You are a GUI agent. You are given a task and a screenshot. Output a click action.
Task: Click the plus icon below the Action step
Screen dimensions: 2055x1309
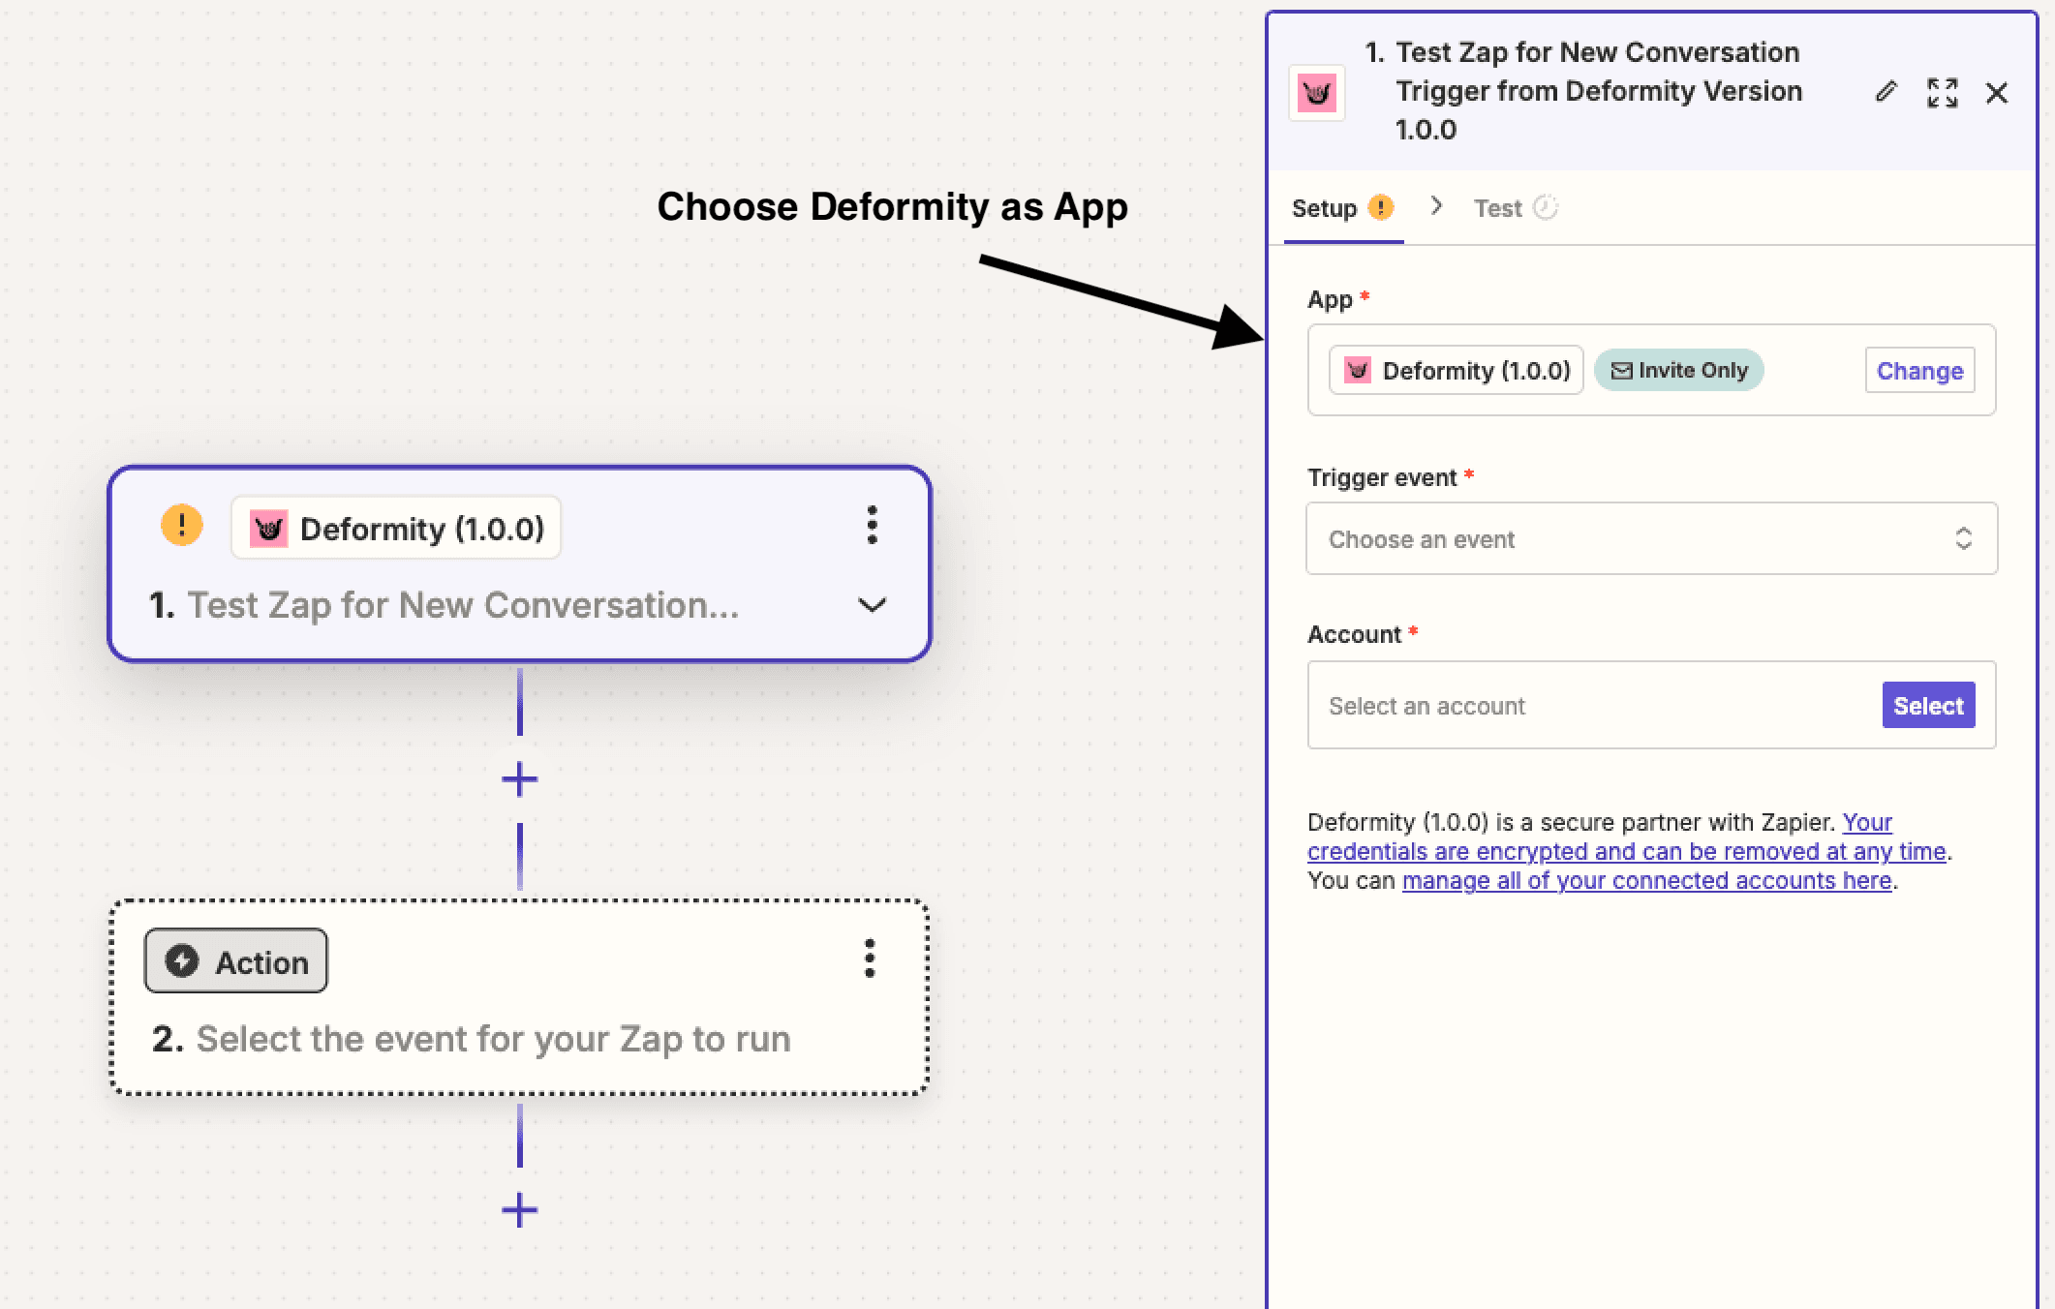point(520,1208)
